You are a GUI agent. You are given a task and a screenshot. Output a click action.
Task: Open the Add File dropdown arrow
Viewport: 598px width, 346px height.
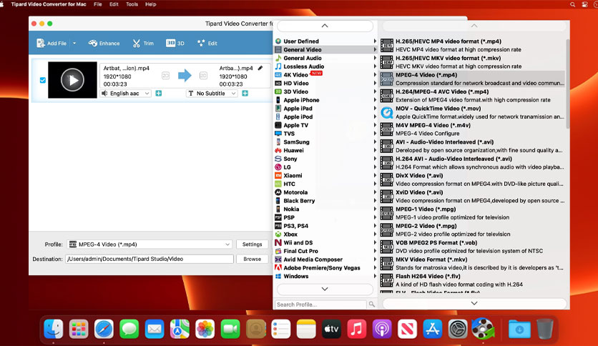[x=74, y=43]
